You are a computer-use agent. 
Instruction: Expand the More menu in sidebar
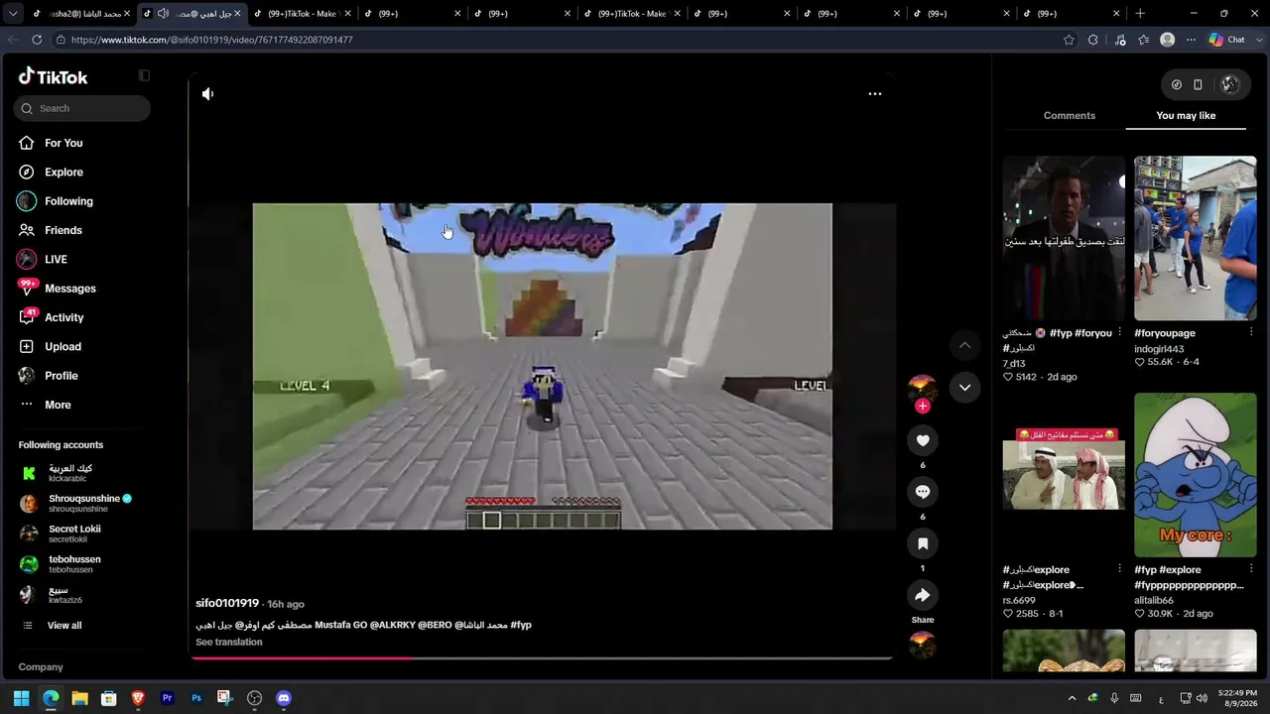pyautogui.click(x=46, y=405)
